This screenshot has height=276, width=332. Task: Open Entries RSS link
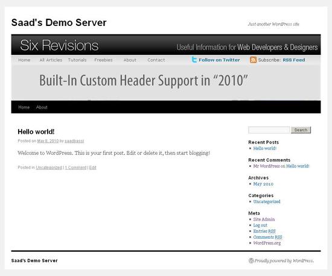click(264, 231)
